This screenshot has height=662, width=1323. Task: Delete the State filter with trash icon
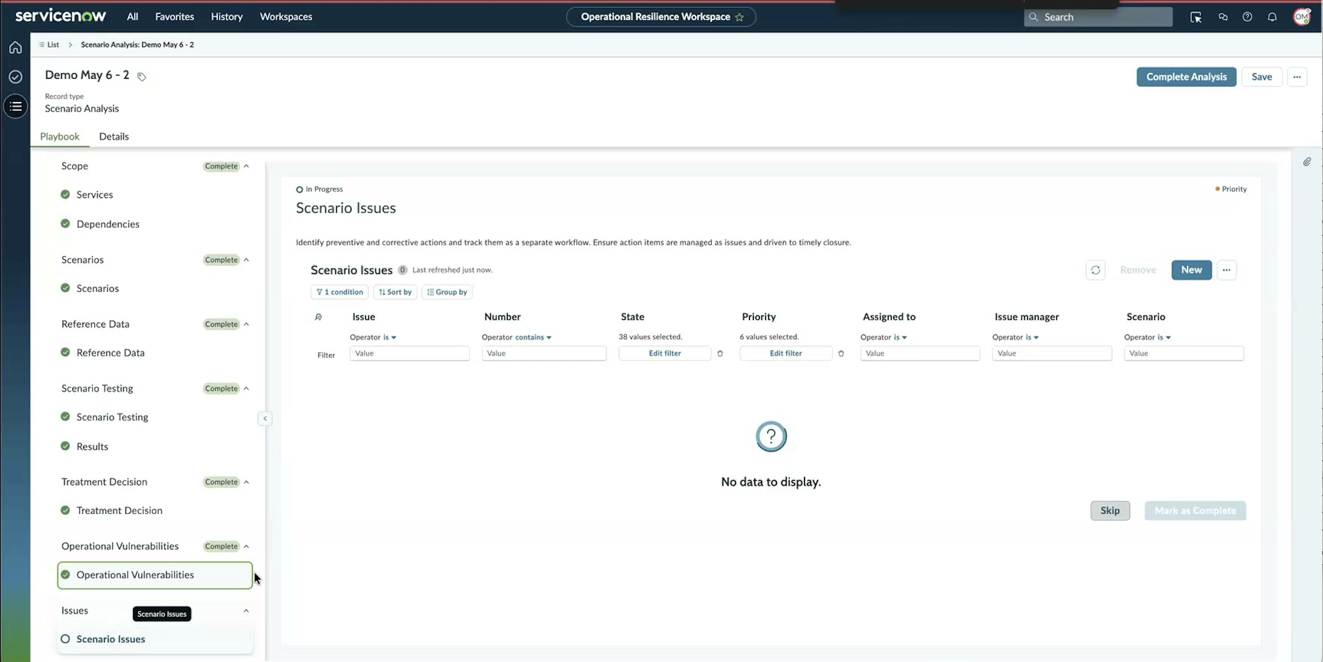coord(720,354)
